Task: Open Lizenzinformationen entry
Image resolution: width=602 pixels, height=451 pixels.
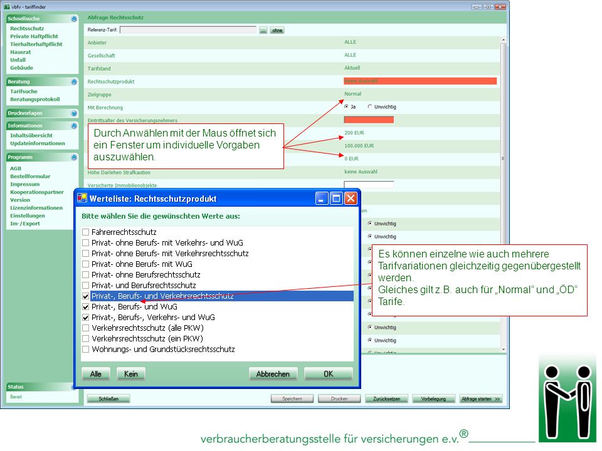Action: (36, 208)
